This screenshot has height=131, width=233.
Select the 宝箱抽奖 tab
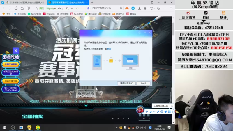[x=33, y=117]
